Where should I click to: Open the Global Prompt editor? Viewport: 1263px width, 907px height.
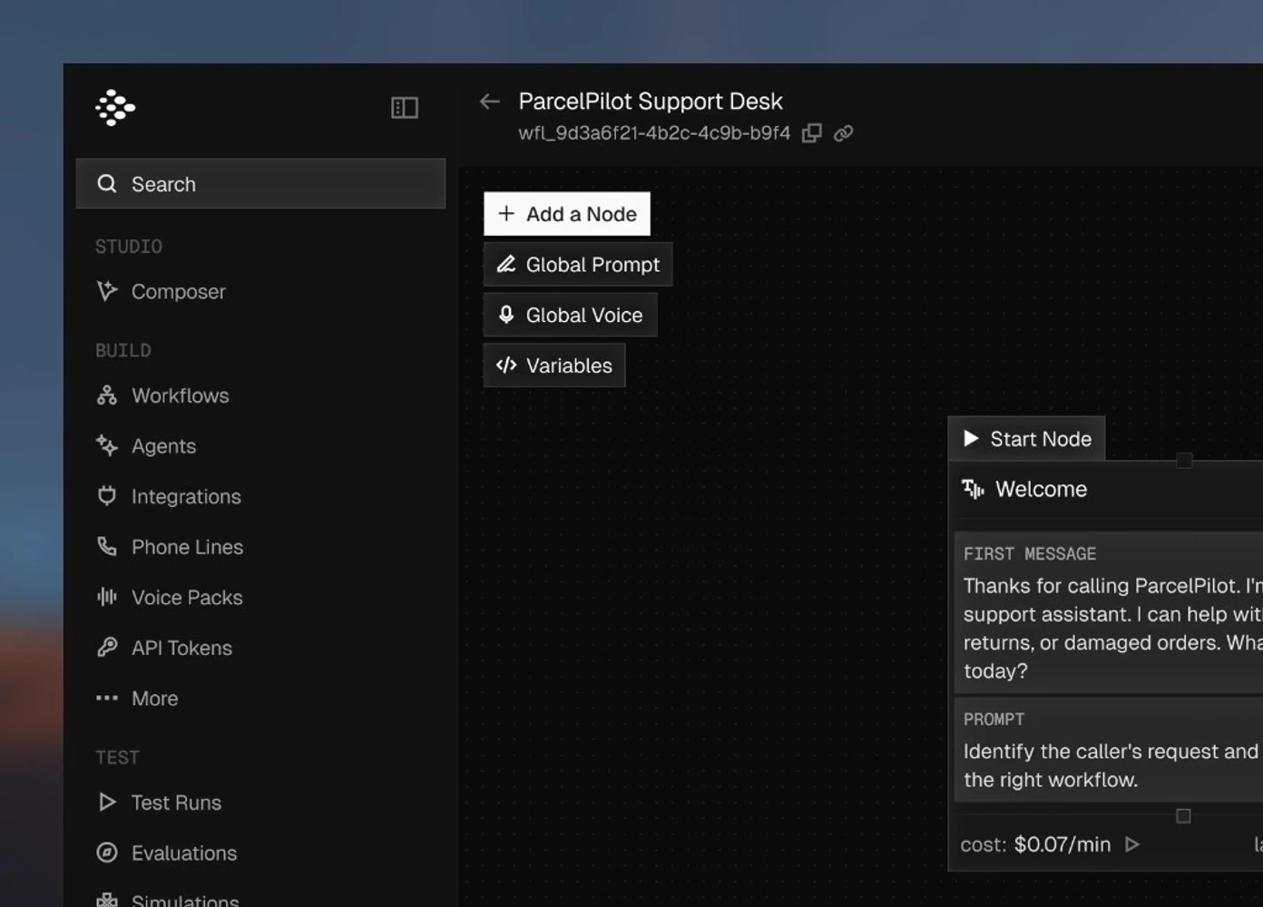click(578, 265)
